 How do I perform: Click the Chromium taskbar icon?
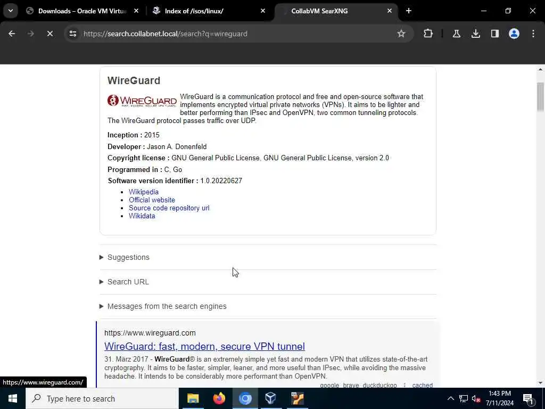coord(245,398)
